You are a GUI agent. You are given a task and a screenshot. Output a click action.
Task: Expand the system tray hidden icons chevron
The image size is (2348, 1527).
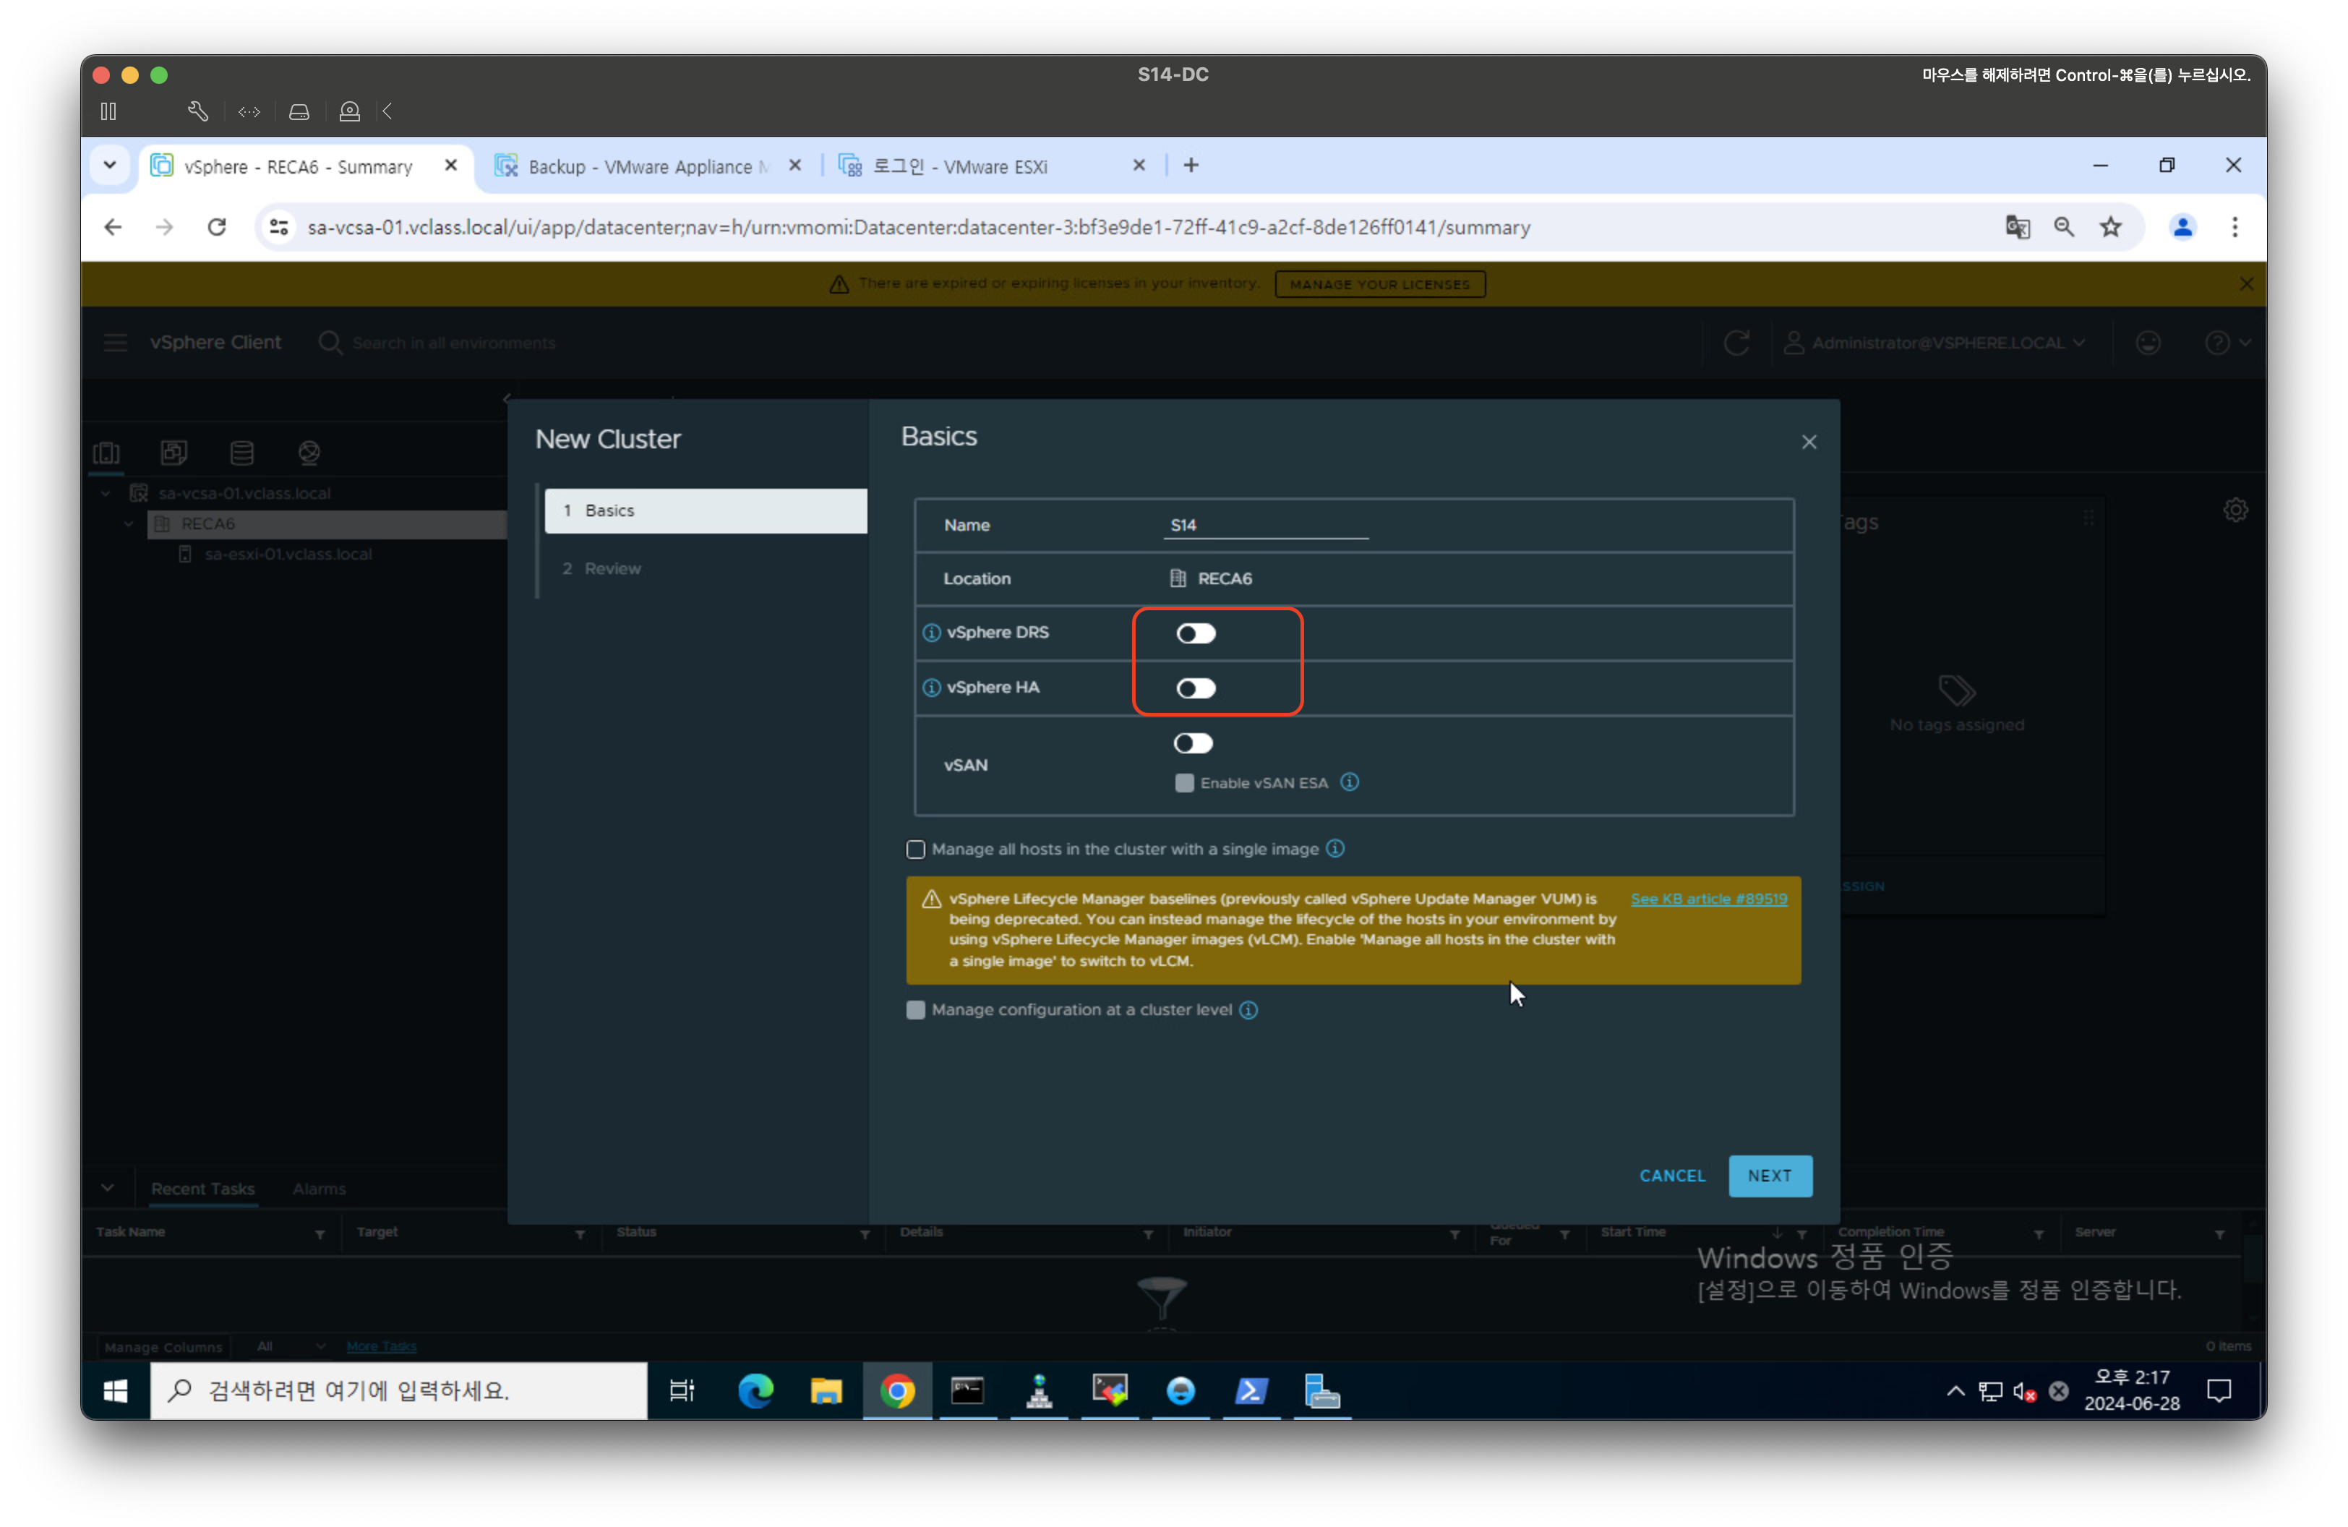pyautogui.click(x=1954, y=1391)
